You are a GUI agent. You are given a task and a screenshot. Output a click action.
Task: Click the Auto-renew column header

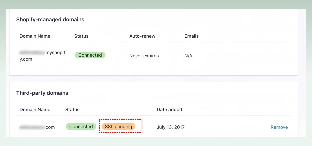142,36
